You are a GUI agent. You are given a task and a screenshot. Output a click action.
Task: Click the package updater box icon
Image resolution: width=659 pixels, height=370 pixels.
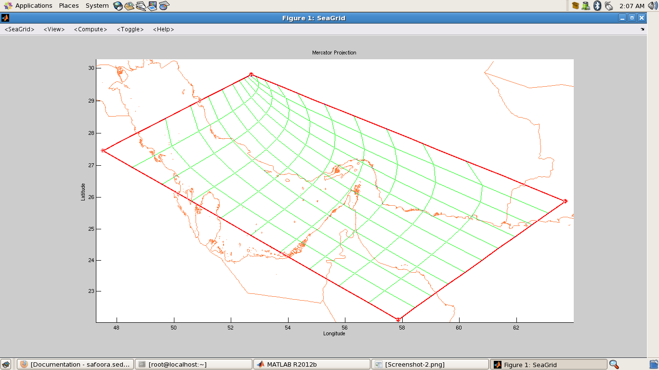[x=575, y=6]
